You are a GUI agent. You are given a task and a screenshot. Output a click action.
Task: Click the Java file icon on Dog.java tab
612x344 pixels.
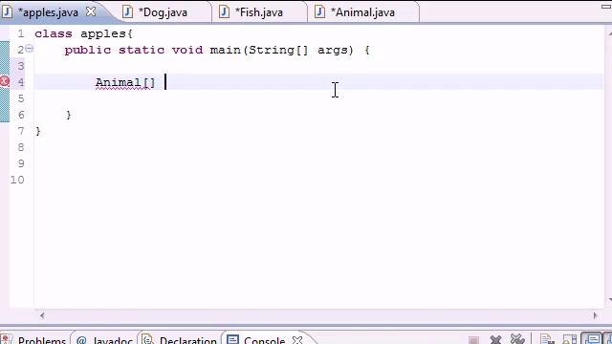tap(127, 12)
